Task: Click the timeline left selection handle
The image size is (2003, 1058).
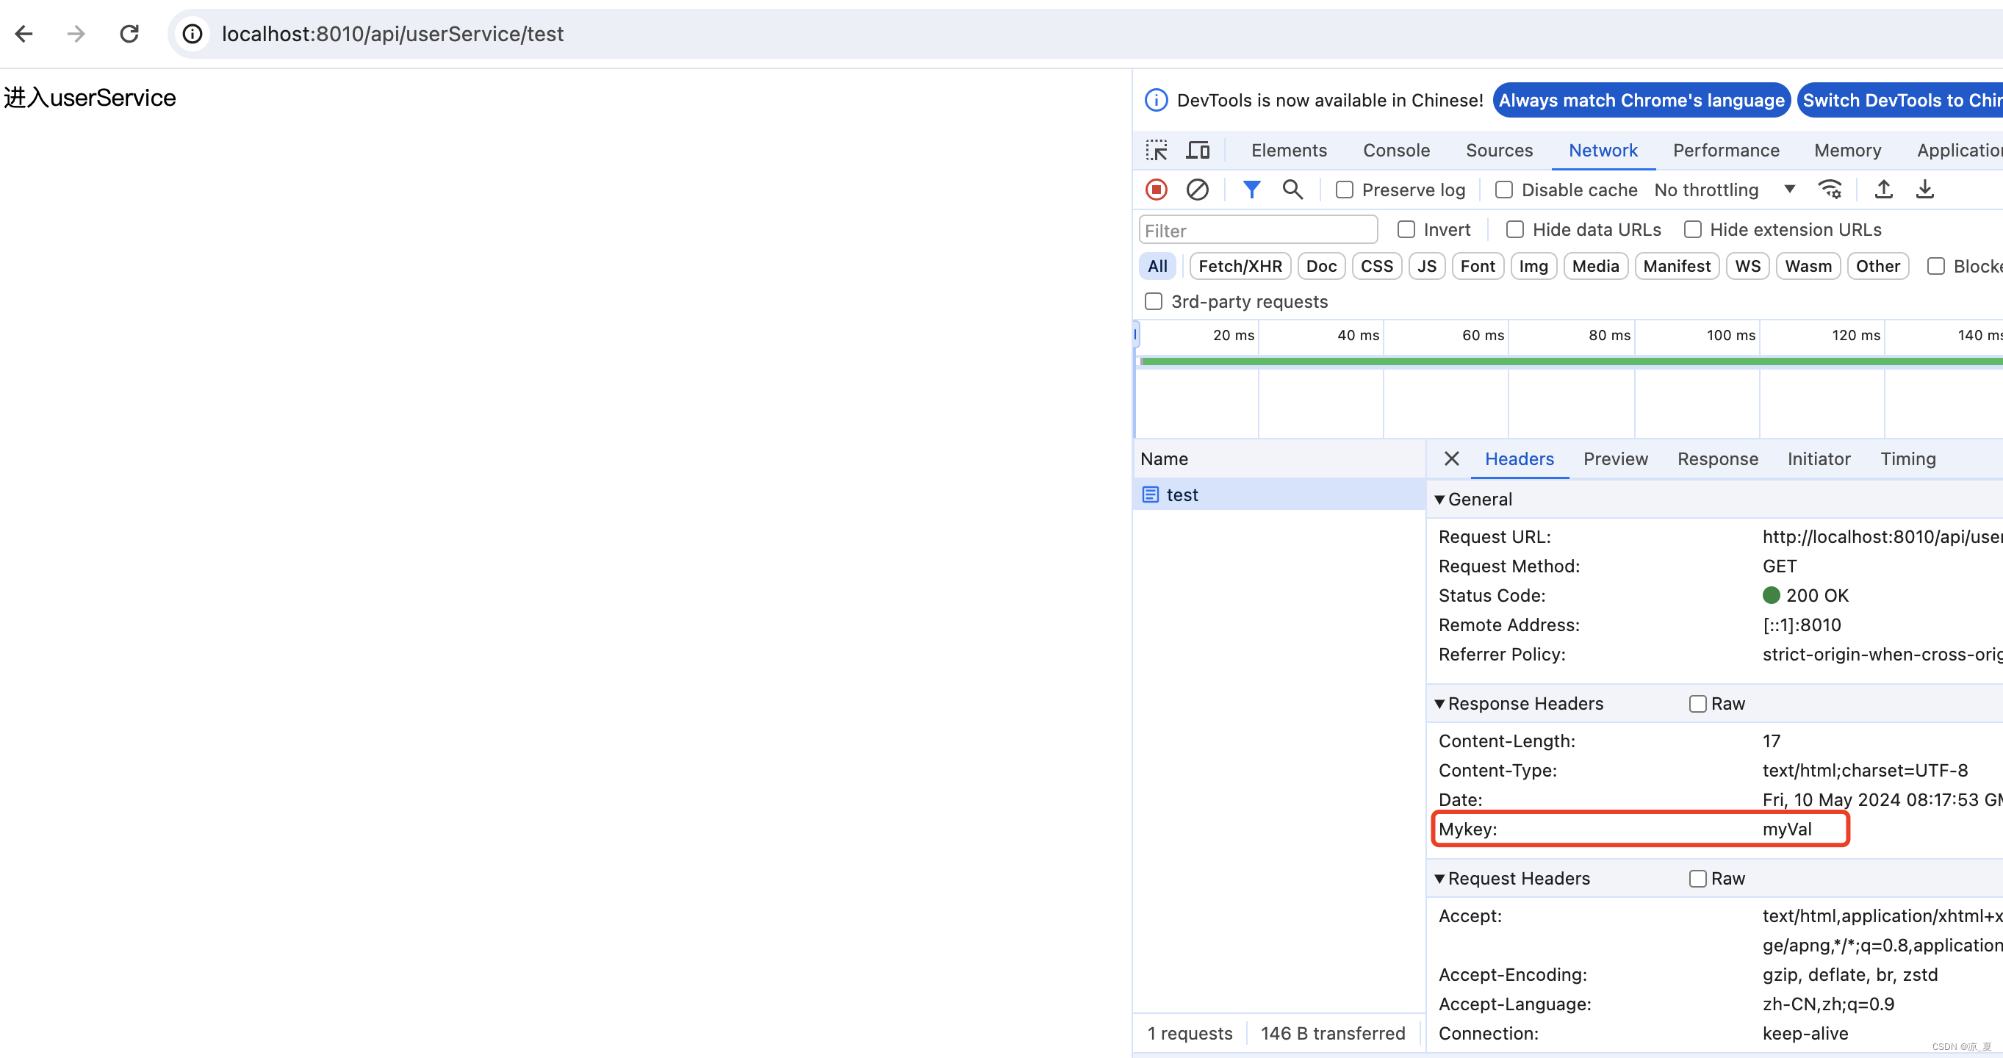Action: click(1135, 335)
